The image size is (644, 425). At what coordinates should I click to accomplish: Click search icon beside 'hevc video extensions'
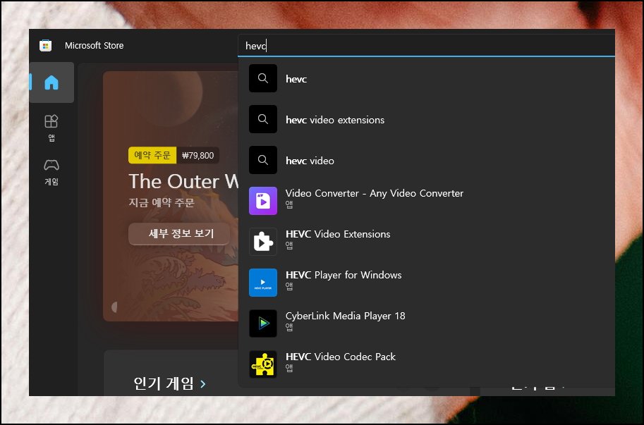(x=263, y=119)
